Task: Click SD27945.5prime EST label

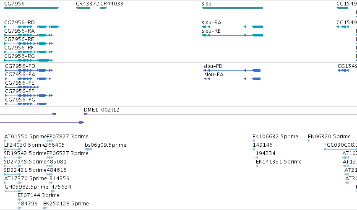Action: [x=25, y=162]
